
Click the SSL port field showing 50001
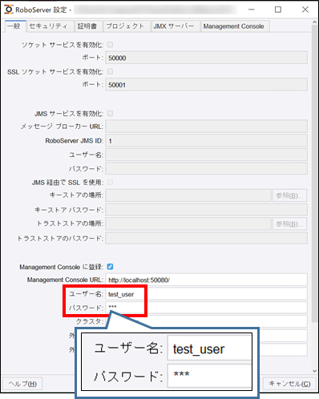206,85
